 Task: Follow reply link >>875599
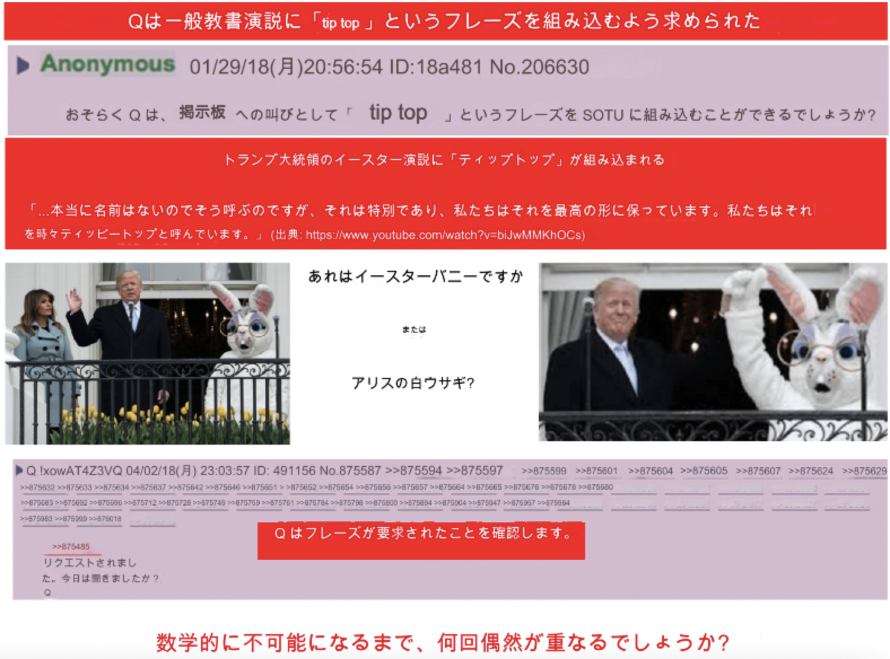(544, 471)
